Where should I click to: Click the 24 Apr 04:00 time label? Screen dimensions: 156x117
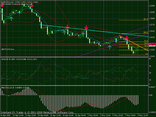[43, 116]
